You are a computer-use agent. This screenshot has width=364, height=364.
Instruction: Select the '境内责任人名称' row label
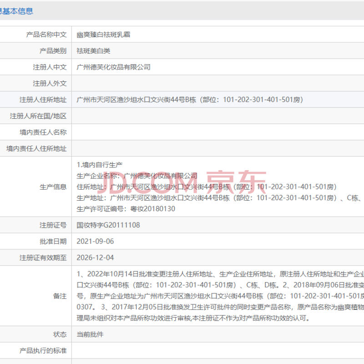pyautogui.click(x=43, y=132)
